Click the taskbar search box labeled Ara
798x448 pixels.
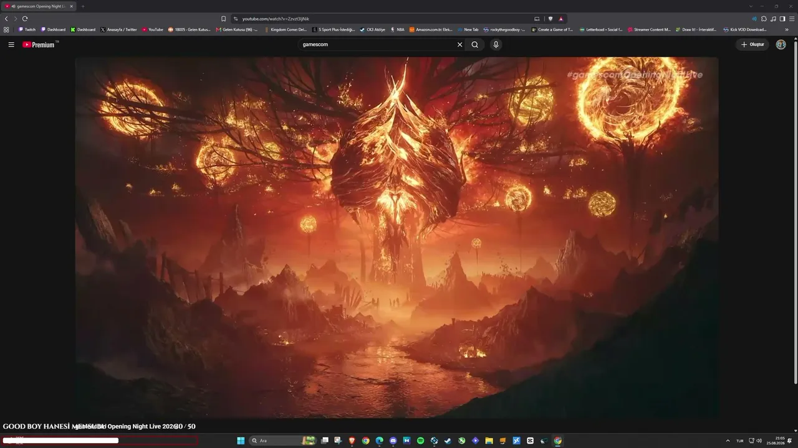283,441
